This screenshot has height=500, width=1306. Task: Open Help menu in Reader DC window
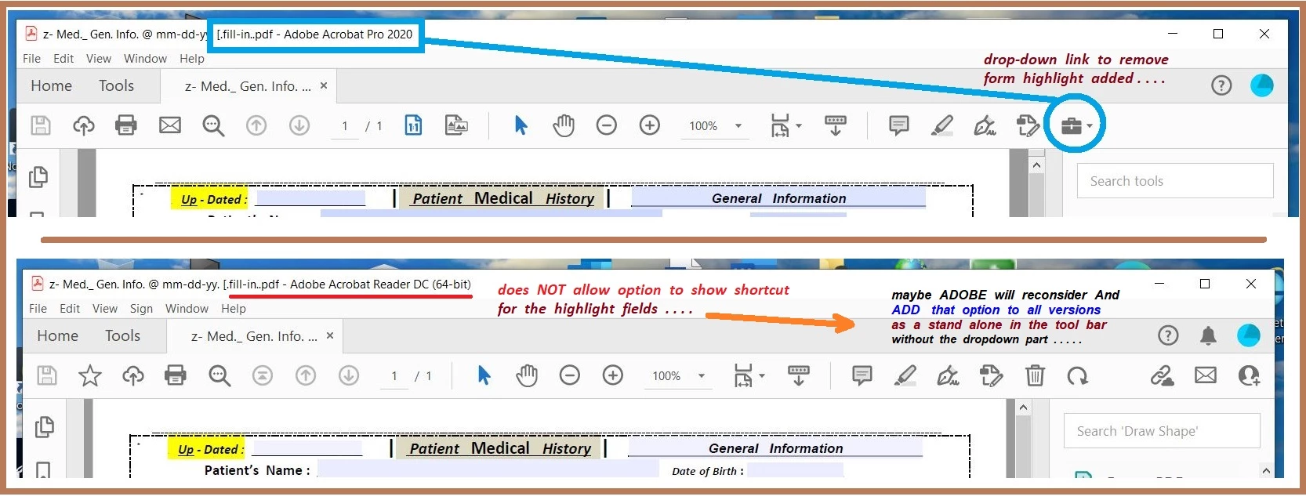tap(234, 309)
